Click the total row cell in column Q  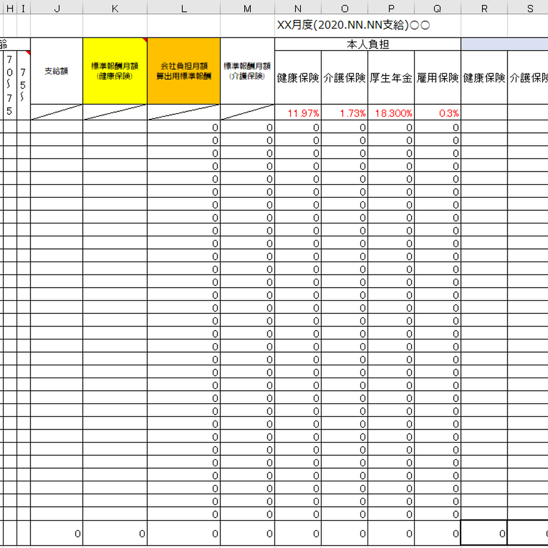pyautogui.click(x=438, y=533)
